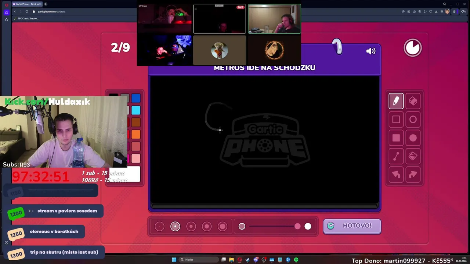470x264 pixels.
Task: Open the browser heart bookmarks icon
Action: coord(430,11)
